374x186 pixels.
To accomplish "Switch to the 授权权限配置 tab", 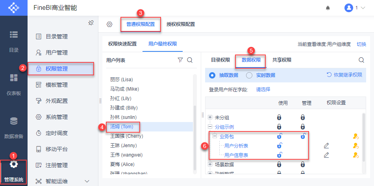I will [x=181, y=24].
